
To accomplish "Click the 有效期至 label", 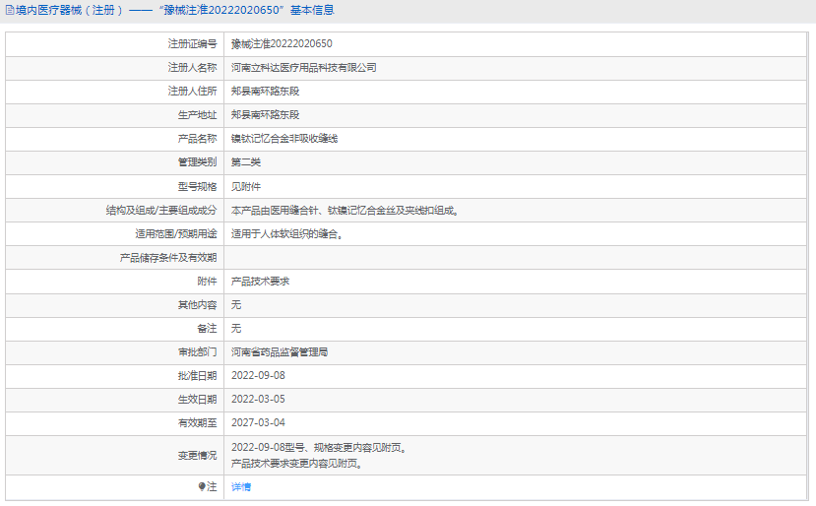I will click(x=197, y=423).
